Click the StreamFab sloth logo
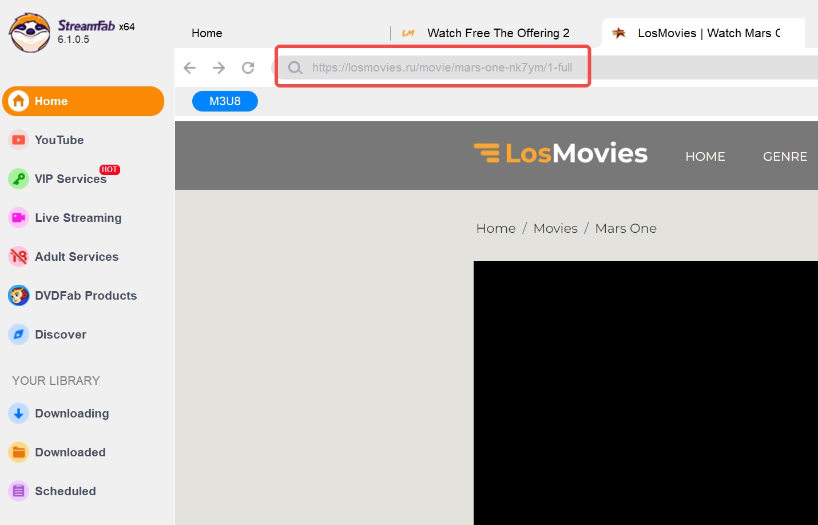Screen dimensions: 818x525 tap(30, 33)
